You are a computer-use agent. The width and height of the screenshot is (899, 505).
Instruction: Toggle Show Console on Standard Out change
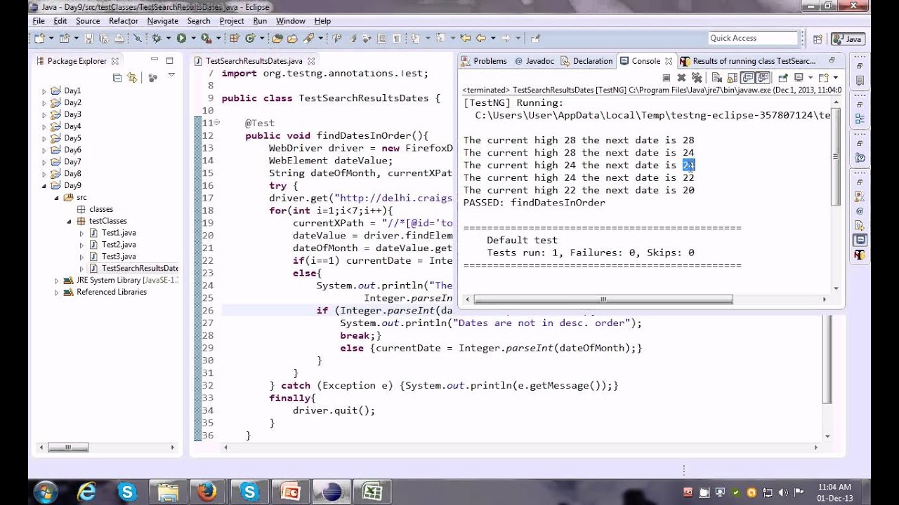click(x=747, y=78)
